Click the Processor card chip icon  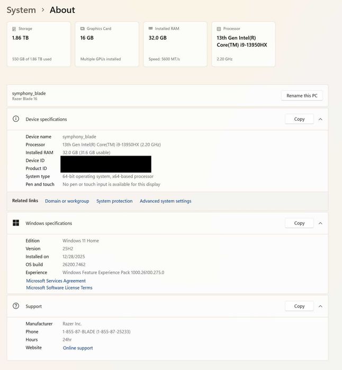tap(219, 29)
